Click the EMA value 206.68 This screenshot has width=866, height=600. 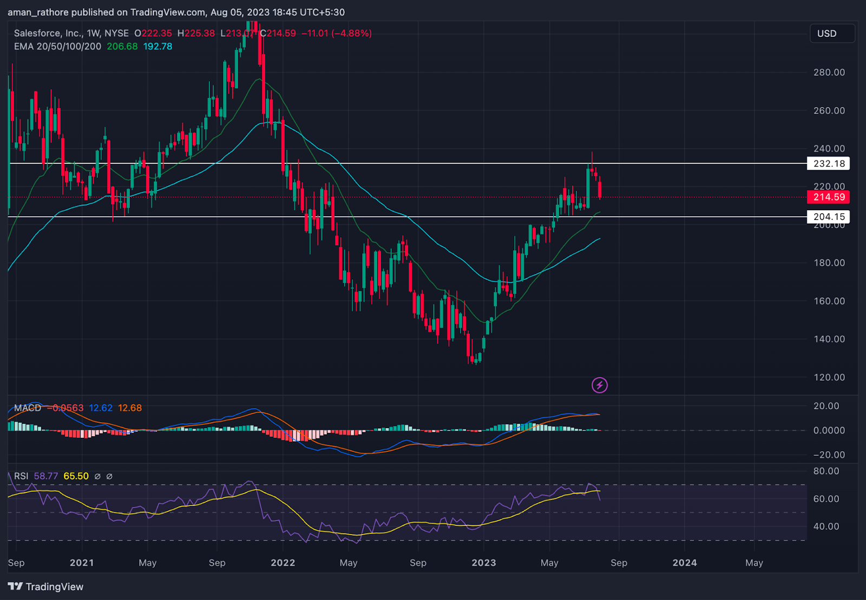click(x=122, y=46)
